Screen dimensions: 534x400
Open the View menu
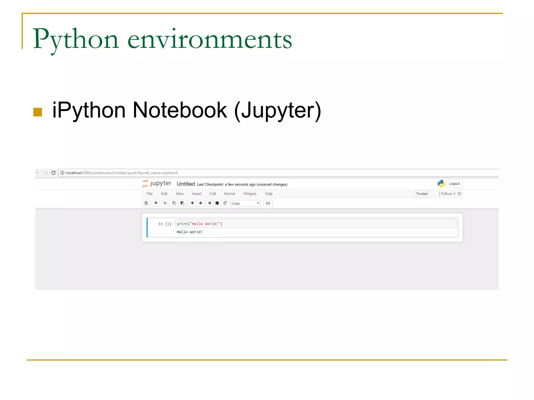180,194
